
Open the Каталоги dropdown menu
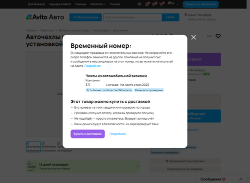(97, 4)
